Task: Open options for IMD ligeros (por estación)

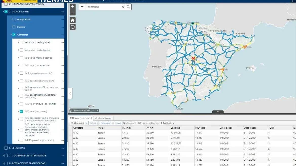Action: coord(62,73)
